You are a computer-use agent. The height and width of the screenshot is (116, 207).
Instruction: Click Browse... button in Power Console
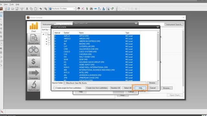point(167,88)
